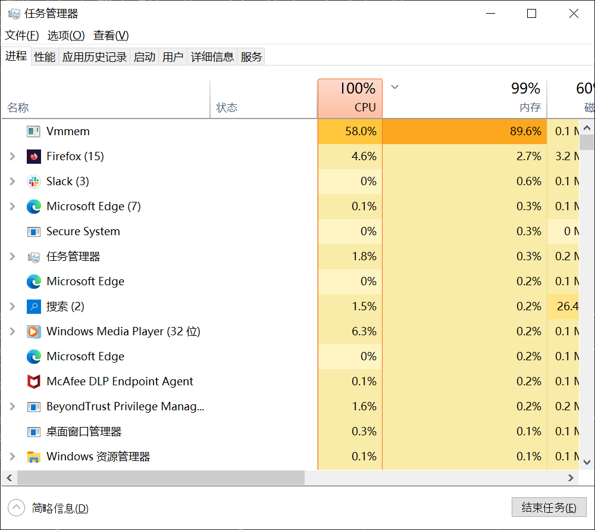Image resolution: width=595 pixels, height=530 pixels.
Task: Select the McAfee DLP Endpoint Agent row
Action: (290, 382)
